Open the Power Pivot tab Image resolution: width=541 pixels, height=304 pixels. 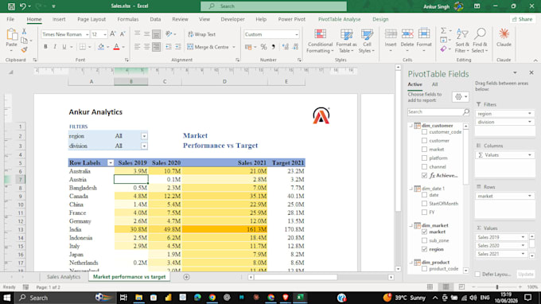coord(291,19)
